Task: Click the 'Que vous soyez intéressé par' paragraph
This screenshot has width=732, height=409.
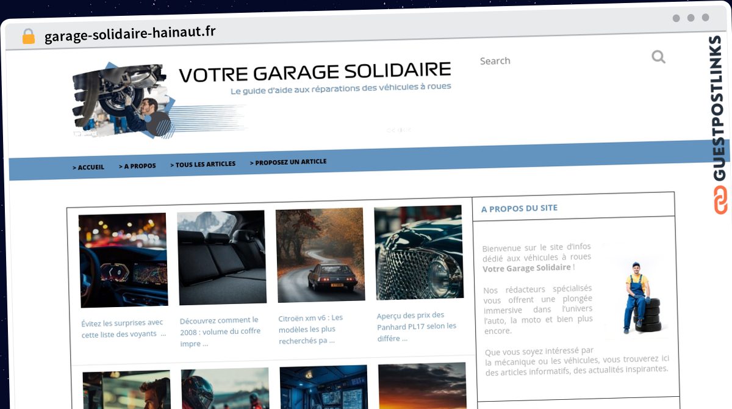Action: click(x=576, y=360)
